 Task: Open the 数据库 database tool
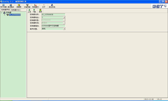[x=19, y=6]
